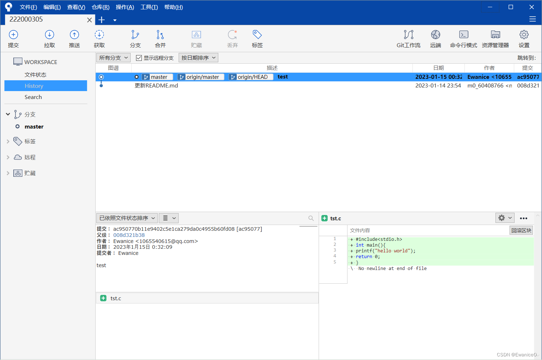
Task: Open terminal via 命令行模式 icon
Action: (x=463, y=39)
